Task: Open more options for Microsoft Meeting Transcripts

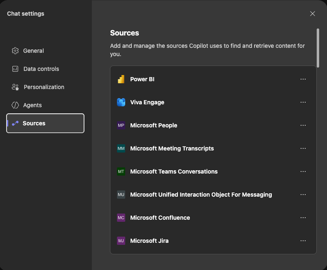Action: coord(303,148)
